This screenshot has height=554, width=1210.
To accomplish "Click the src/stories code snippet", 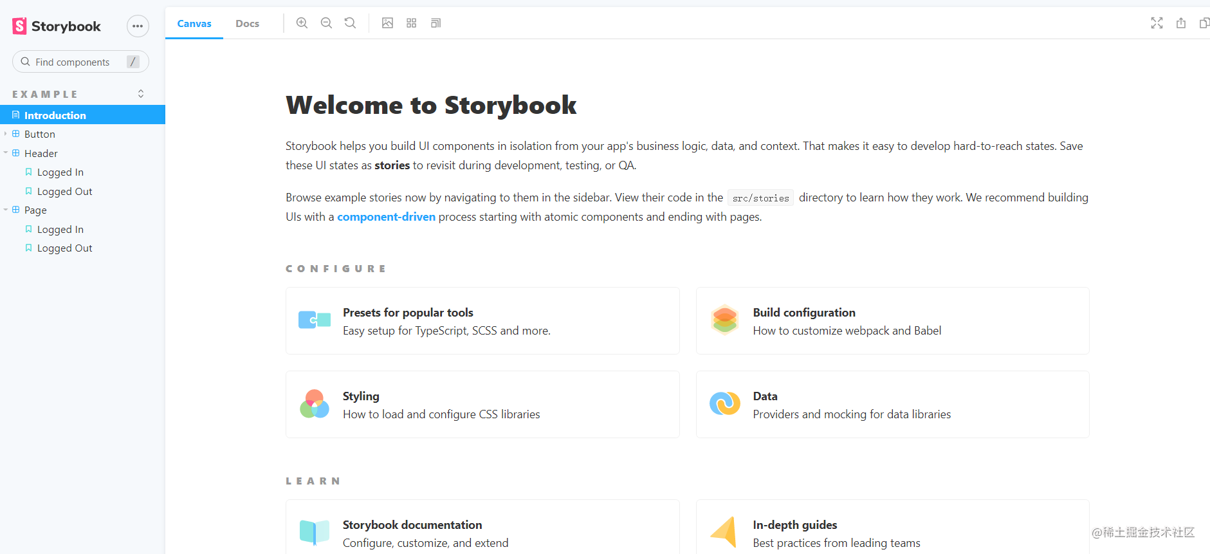I will point(760,198).
